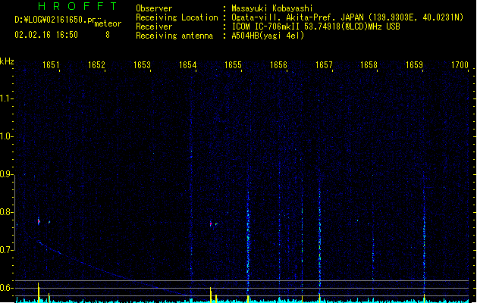The height and width of the screenshot is (303, 477).
Task: Click the 1.1 kHz frequency label
Action: 6,98
